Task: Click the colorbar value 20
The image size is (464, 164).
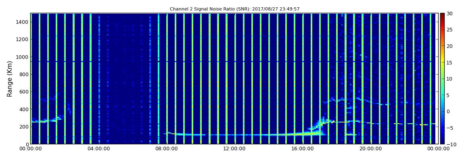Action: 449,46
